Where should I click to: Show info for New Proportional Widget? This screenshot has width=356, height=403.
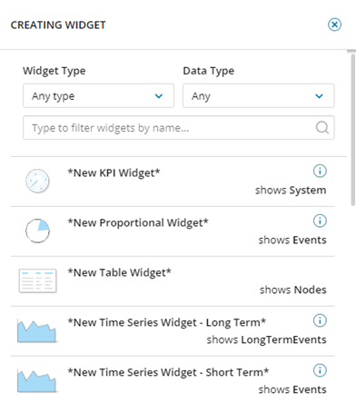point(320,221)
